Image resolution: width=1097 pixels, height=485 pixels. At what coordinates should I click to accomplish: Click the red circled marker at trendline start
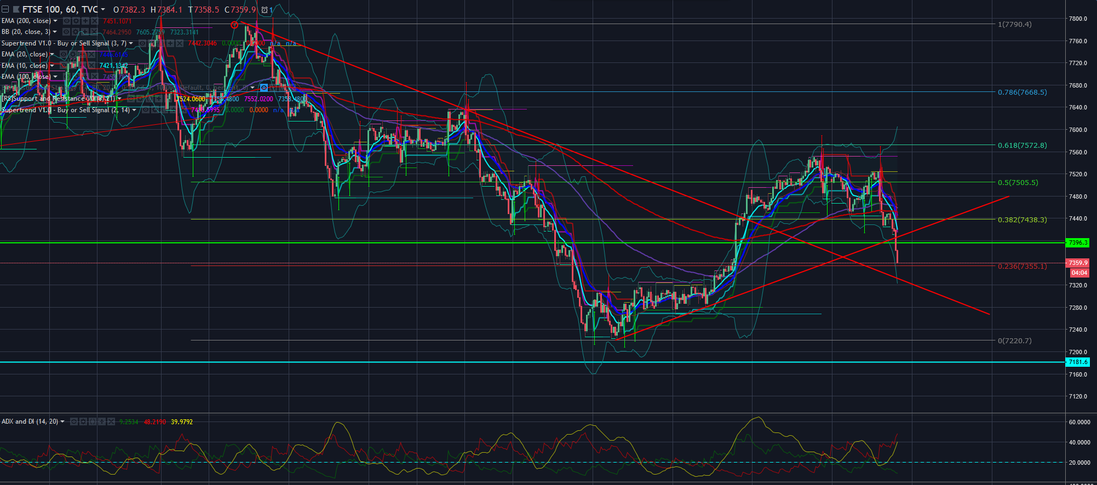click(234, 25)
